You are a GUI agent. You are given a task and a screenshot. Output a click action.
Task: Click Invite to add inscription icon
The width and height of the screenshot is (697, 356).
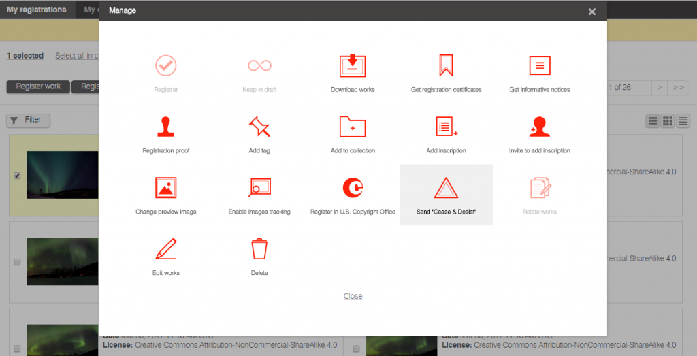coord(540,127)
